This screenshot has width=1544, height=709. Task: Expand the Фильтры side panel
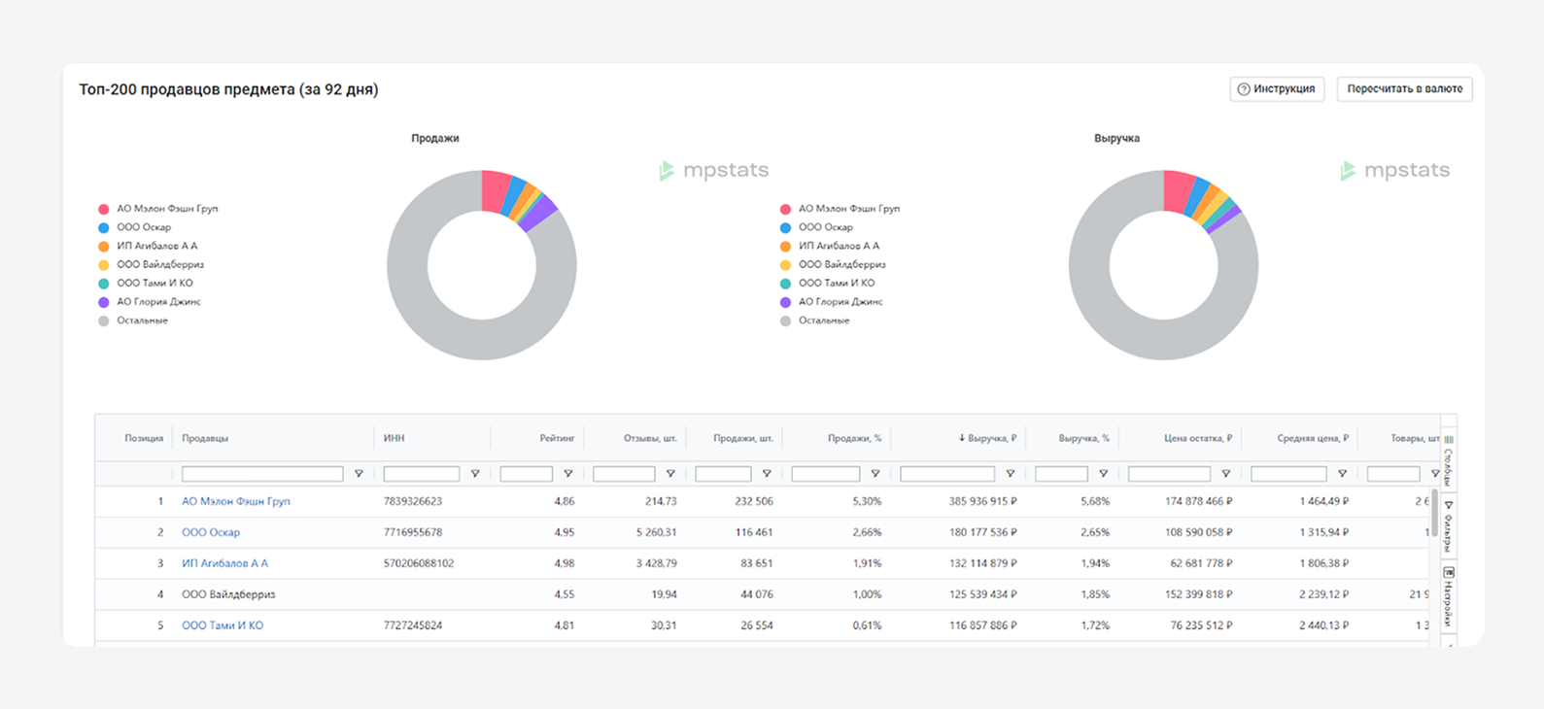coord(1448,526)
